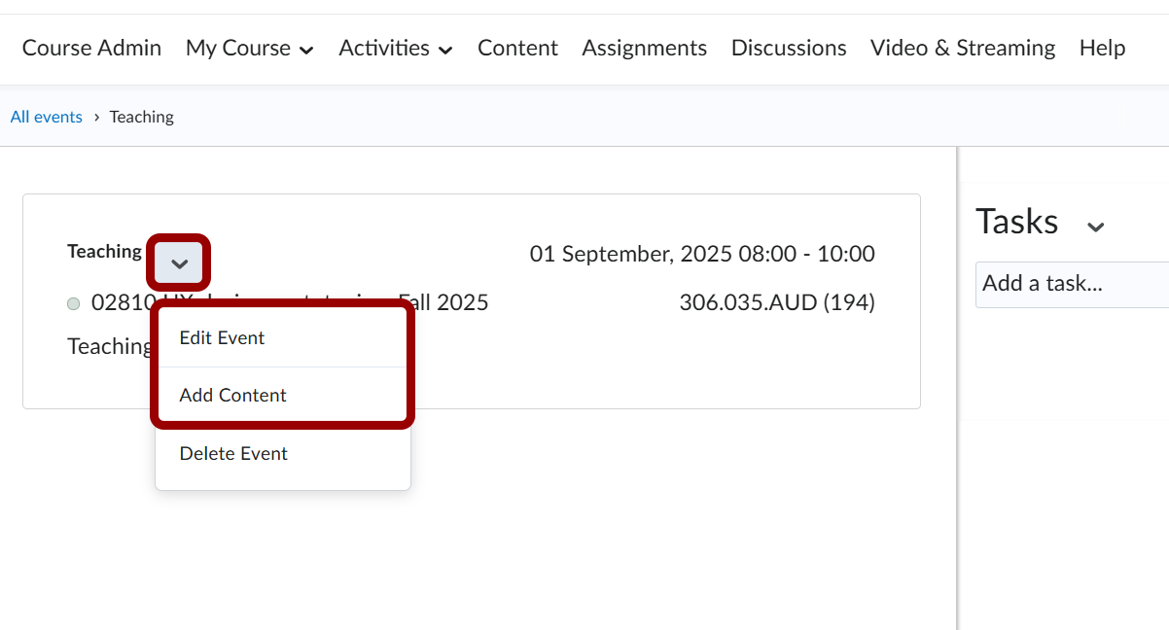Choose Add Content in the event menu
The width and height of the screenshot is (1169, 630).
(x=232, y=396)
